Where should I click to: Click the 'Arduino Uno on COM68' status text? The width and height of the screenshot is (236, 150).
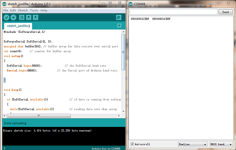(106, 149)
